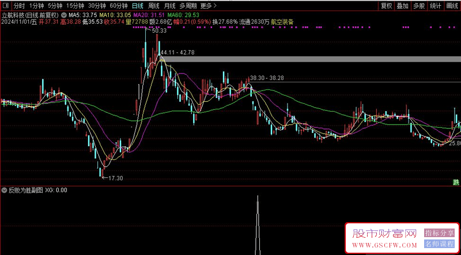
Task: Click the XG: 0.00 value label
Action: coord(56,191)
